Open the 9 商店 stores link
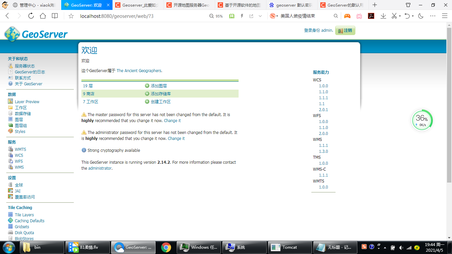The height and width of the screenshot is (254, 452). 88,94
